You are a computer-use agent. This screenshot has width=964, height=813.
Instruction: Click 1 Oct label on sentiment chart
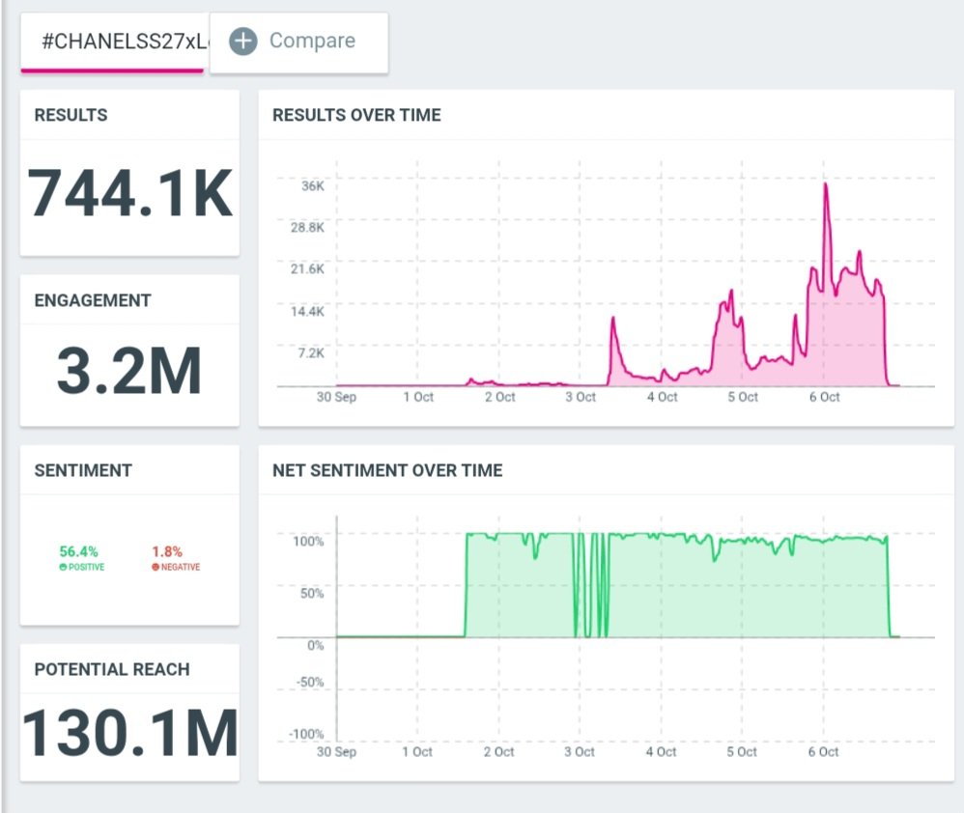click(417, 751)
